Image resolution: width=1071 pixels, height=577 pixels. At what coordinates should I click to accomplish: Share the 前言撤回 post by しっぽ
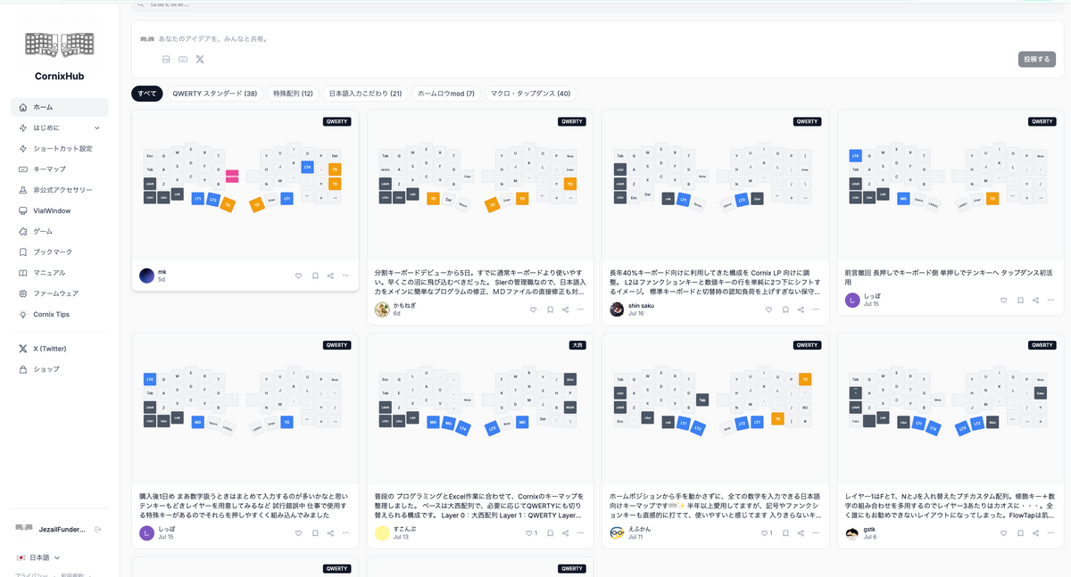tap(1036, 300)
